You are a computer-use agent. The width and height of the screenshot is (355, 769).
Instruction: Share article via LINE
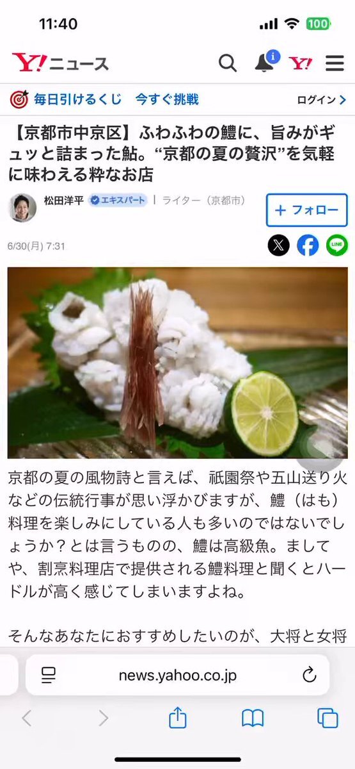coord(337,245)
